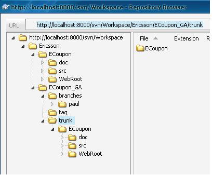Select the Ericsson tree node
Screen dimensions: 212x189
[x=49, y=46]
